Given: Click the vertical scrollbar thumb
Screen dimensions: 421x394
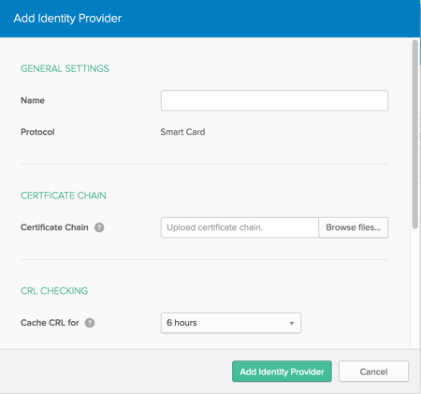Looking at the screenshot, I should (414, 134).
